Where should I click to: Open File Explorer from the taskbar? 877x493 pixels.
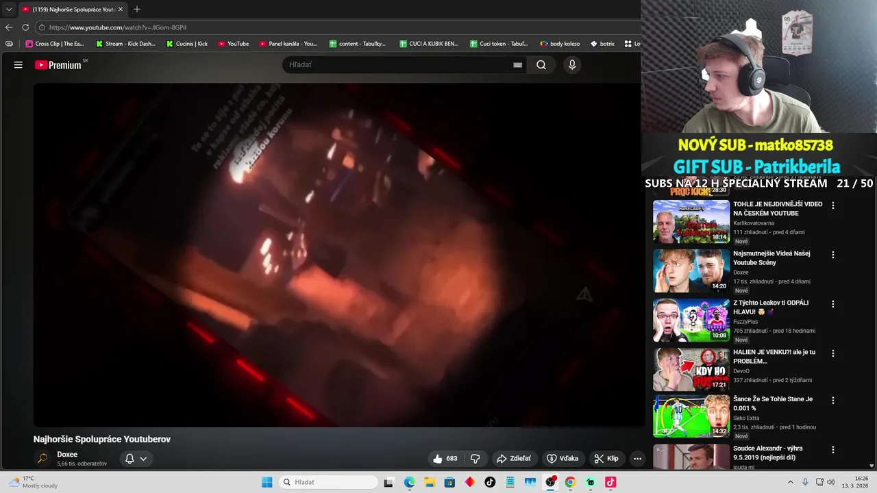tap(430, 482)
